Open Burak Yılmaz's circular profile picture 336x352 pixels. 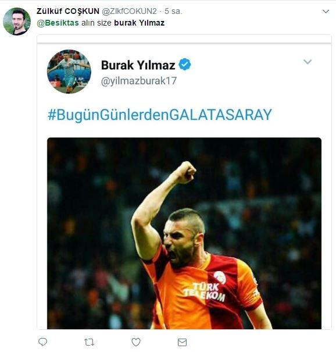pos(69,72)
